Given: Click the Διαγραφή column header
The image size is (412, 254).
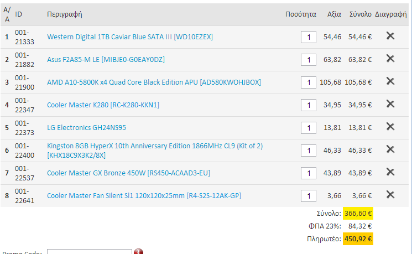Looking at the screenshot, I should 391,14.
